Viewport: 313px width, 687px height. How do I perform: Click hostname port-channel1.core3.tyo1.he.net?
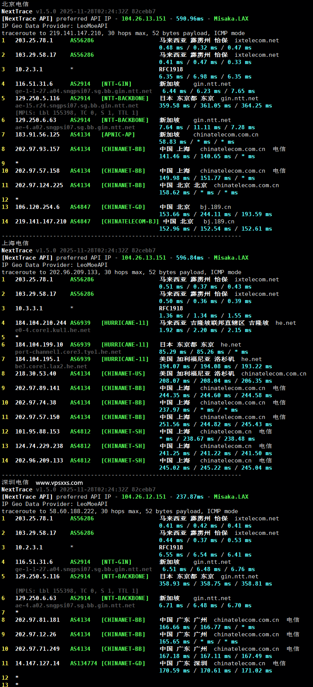[68, 352]
